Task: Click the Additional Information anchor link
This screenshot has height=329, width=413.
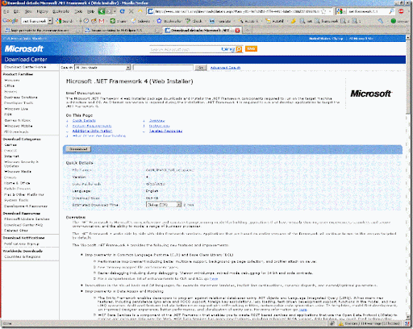Action: click(92, 131)
